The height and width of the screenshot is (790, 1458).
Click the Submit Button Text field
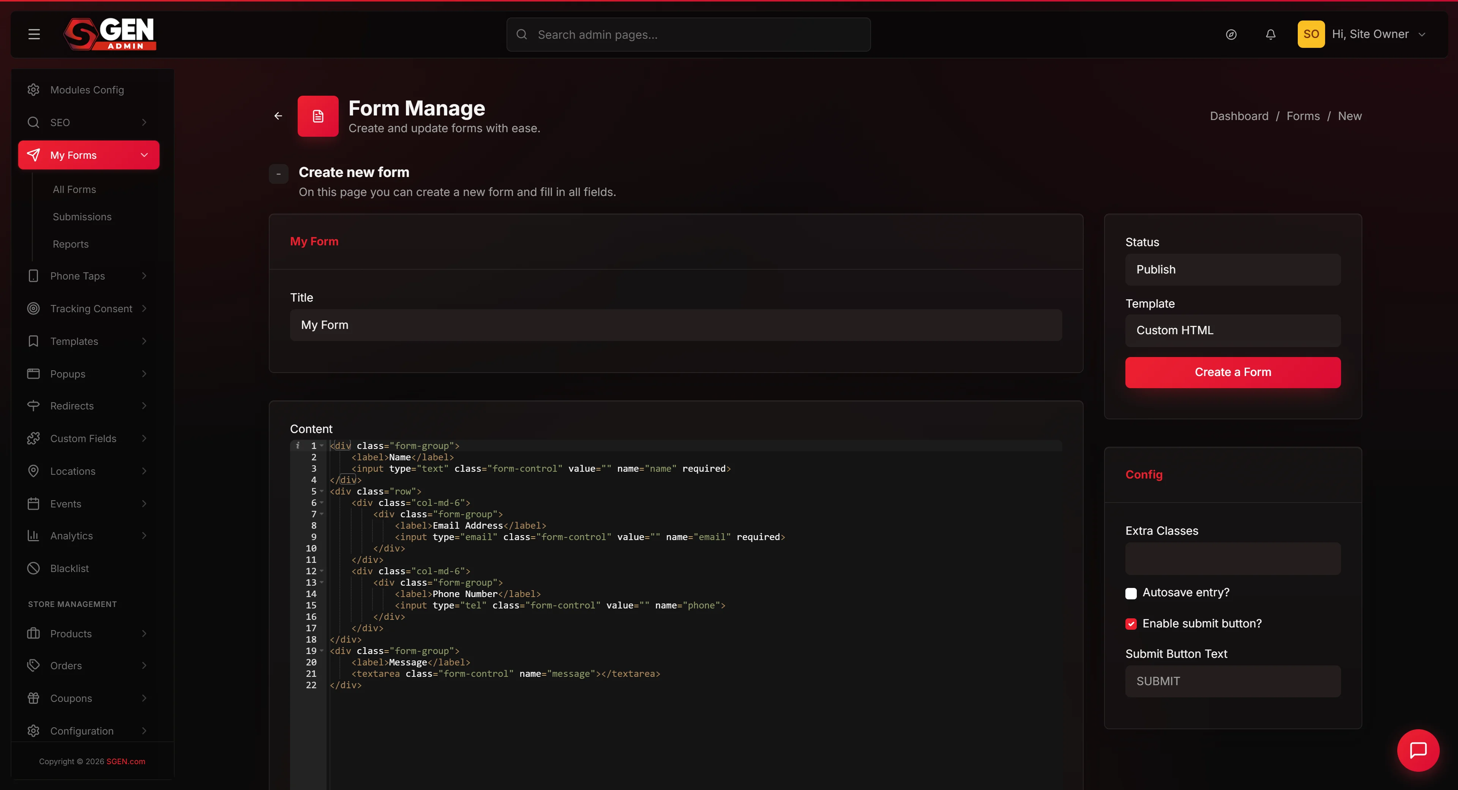(x=1233, y=681)
